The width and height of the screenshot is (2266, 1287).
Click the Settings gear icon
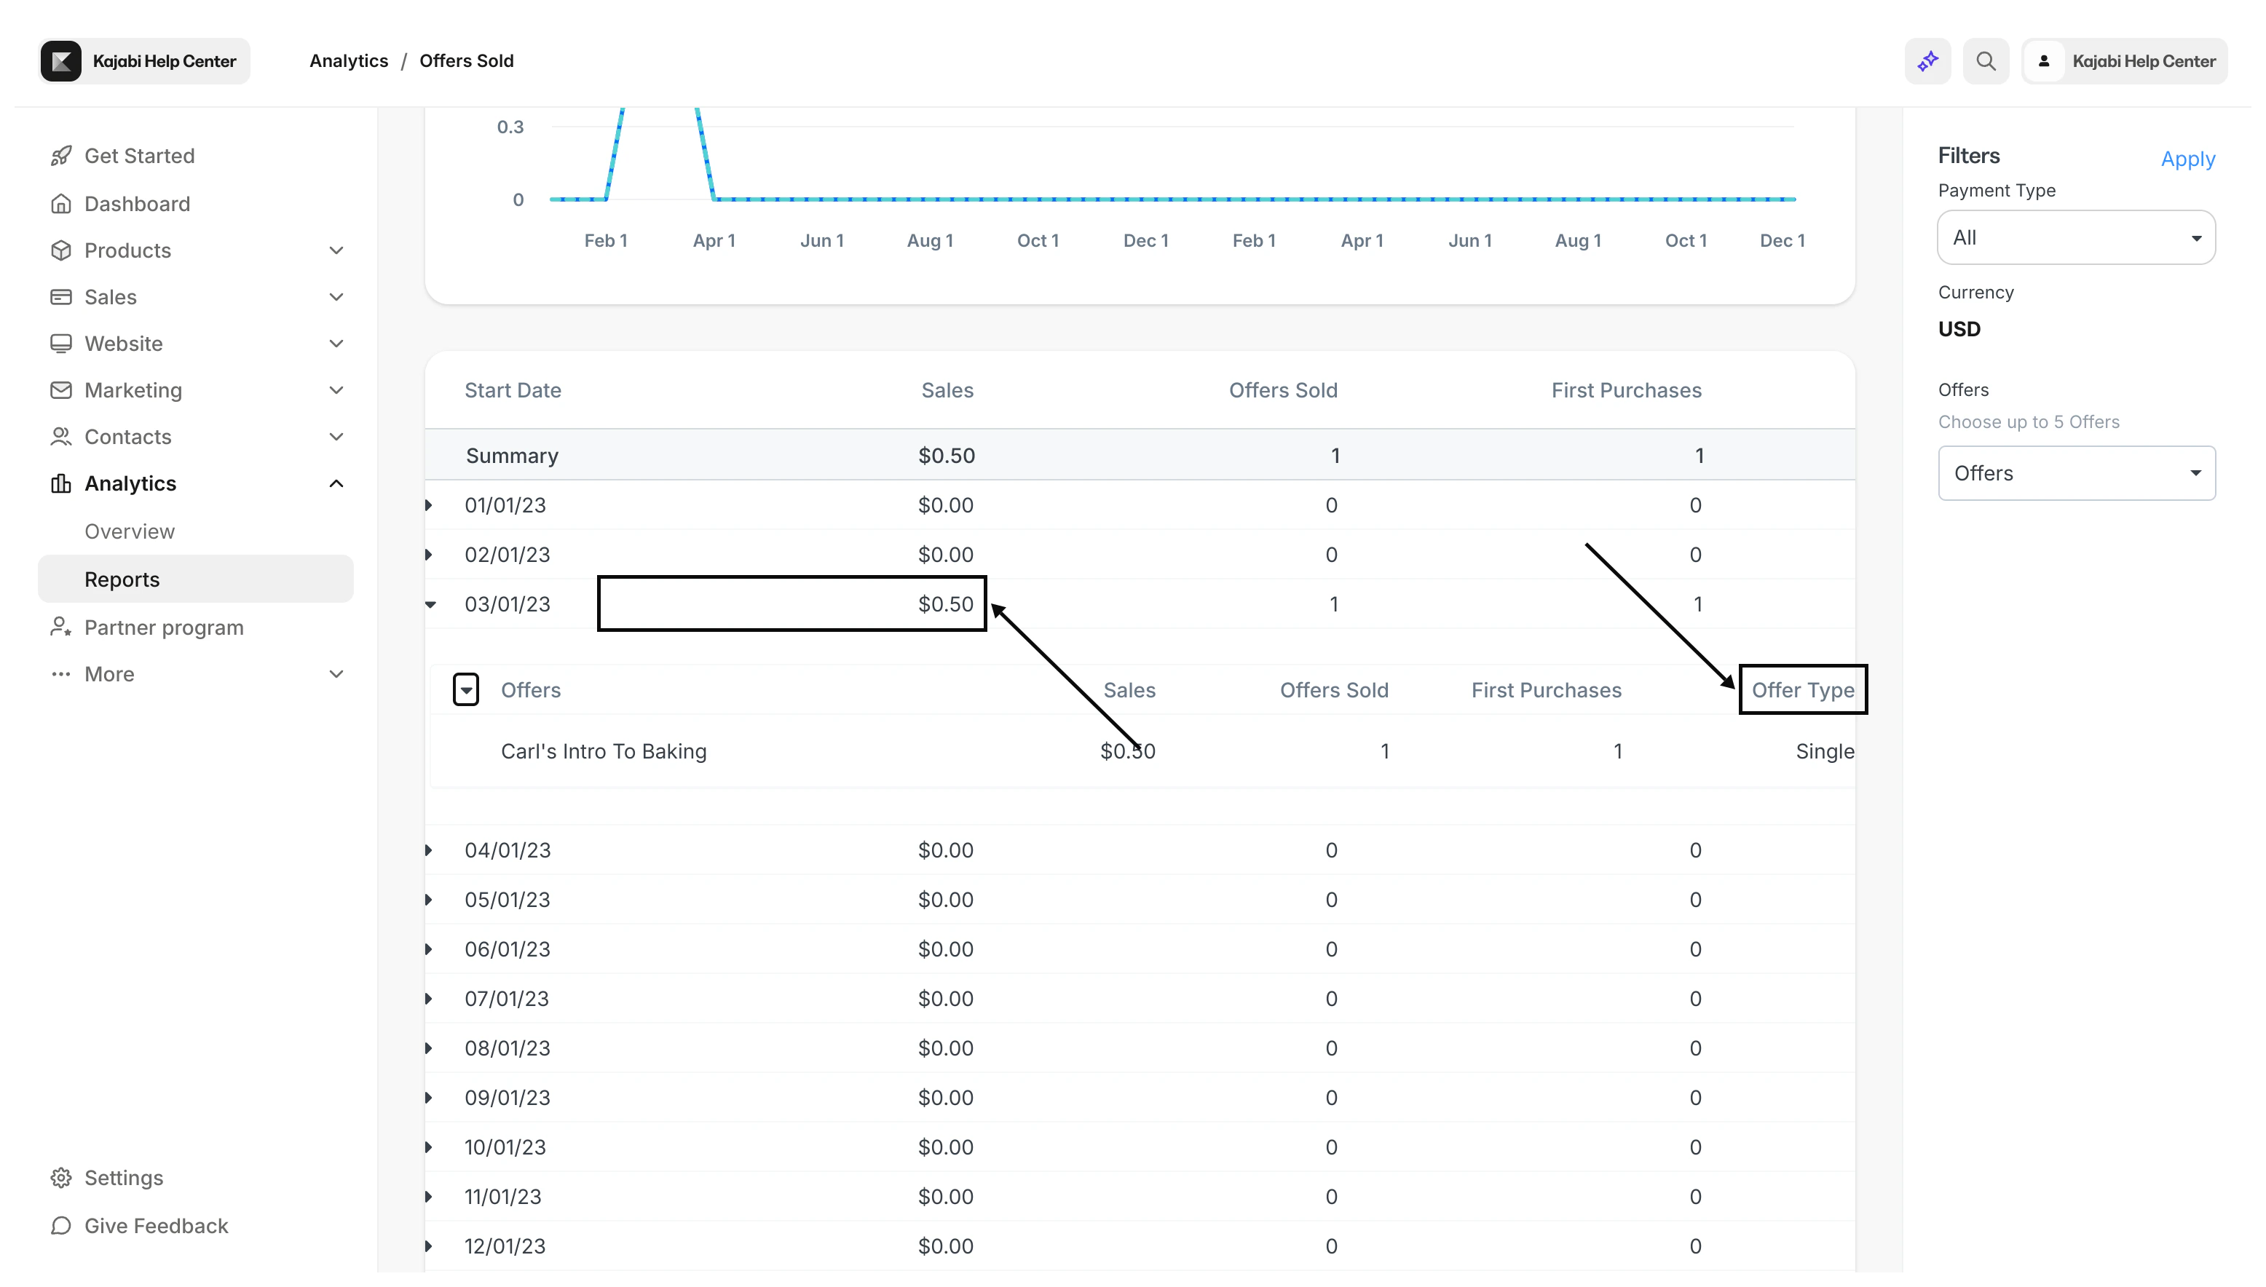[61, 1177]
